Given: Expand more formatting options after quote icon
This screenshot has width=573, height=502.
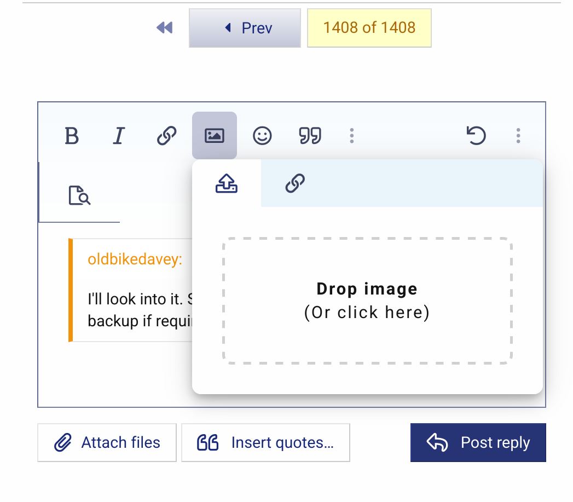Looking at the screenshot, I should pos(352,136).
